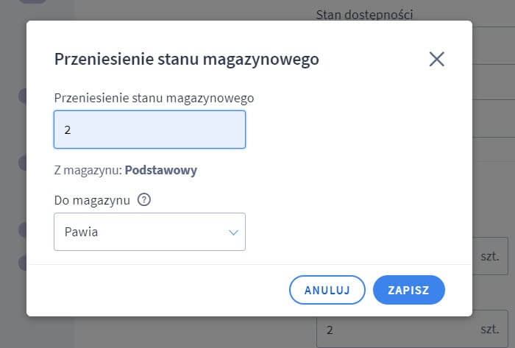The width and height of the screenshot is (515, 348).
Task: Save the transfer with ZAPISZ button
Action: [x=408, y=290]
